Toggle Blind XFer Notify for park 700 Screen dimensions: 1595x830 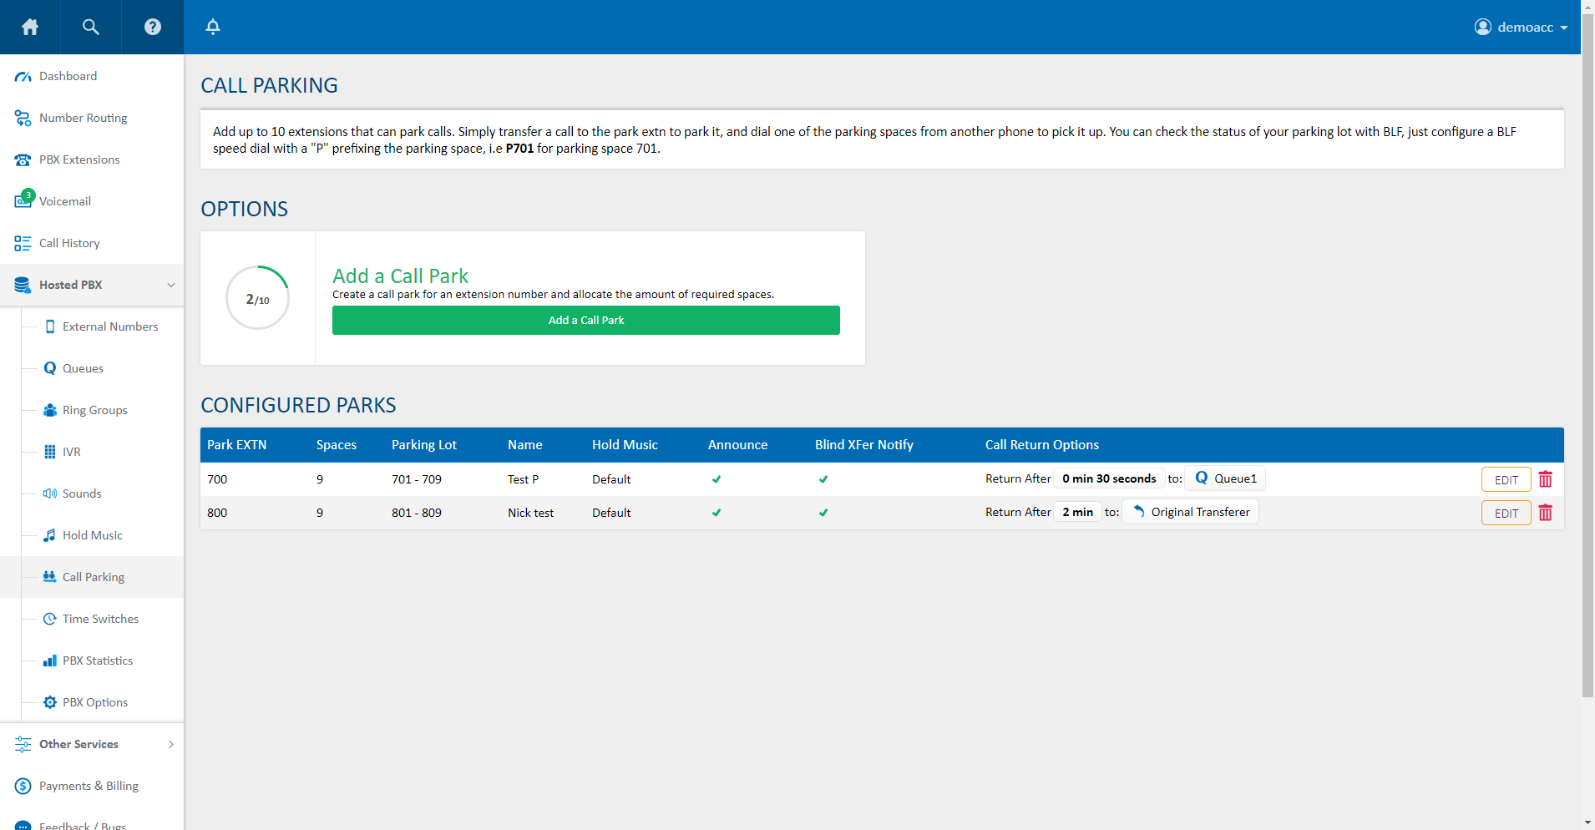(823, 479)
